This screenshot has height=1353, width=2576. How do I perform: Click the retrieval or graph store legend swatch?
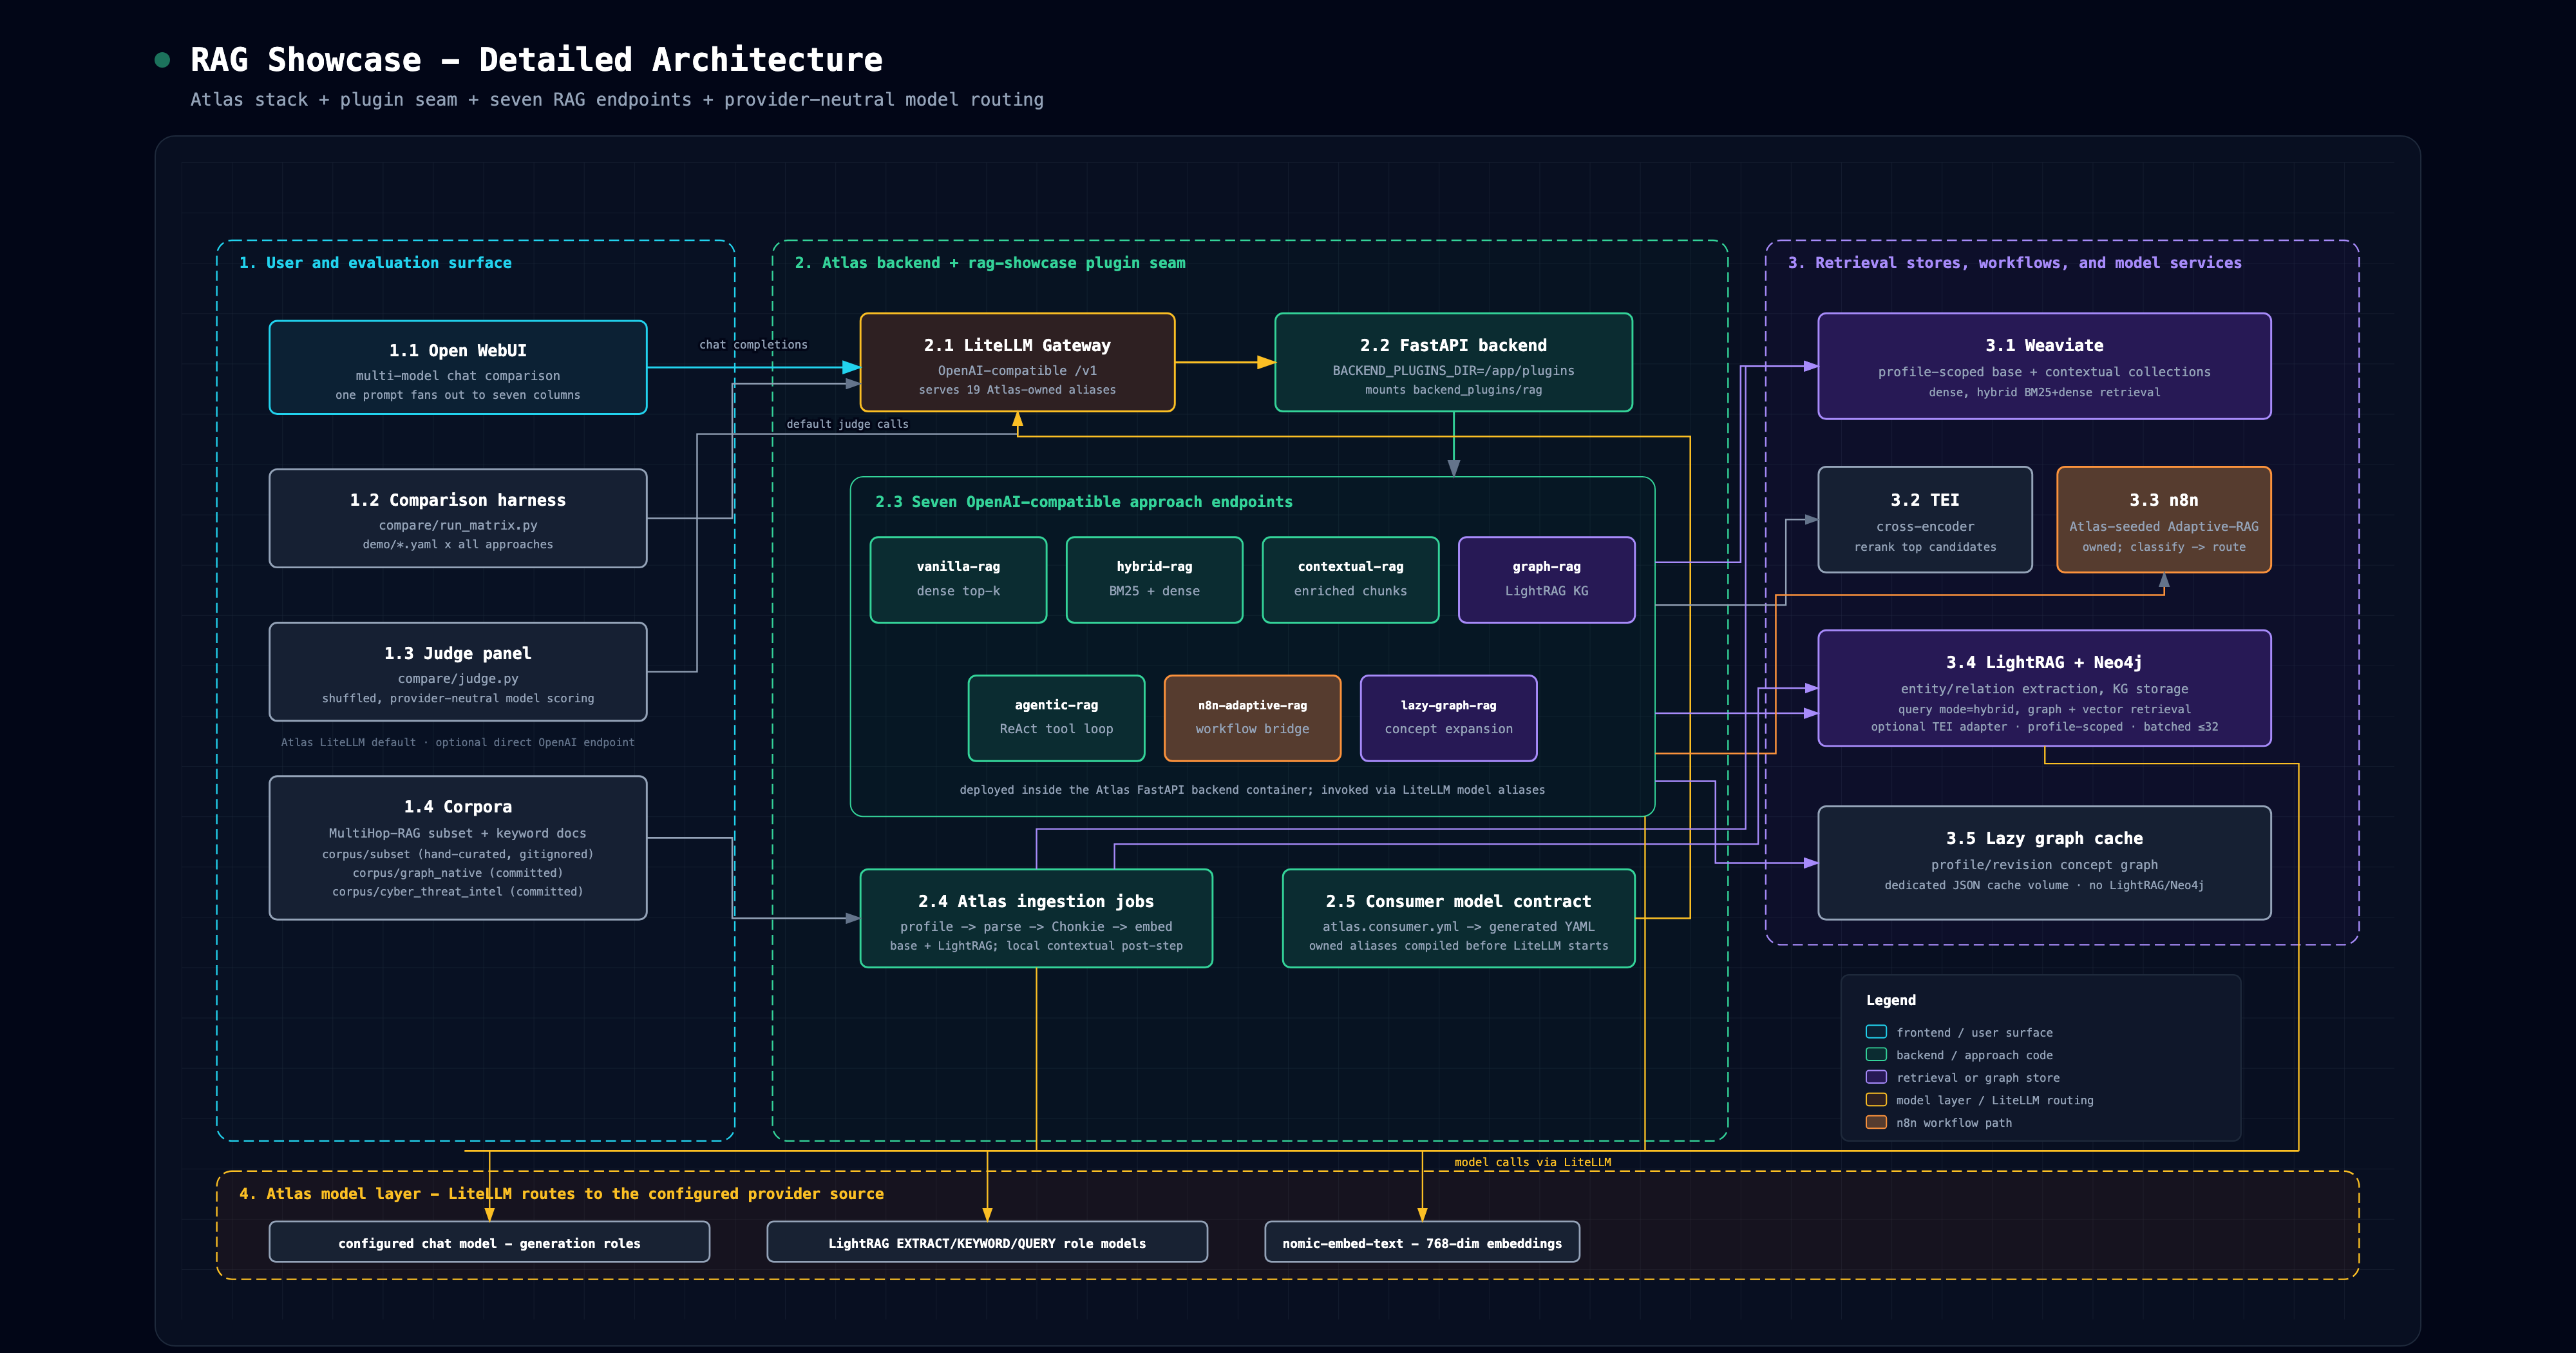1876,1077
